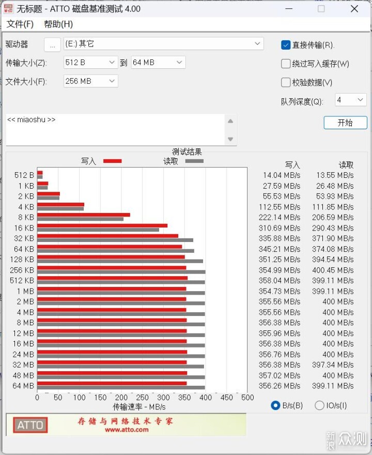
Task: Click the 400.45 MB/s read value
Action: (x=333, y=270)
